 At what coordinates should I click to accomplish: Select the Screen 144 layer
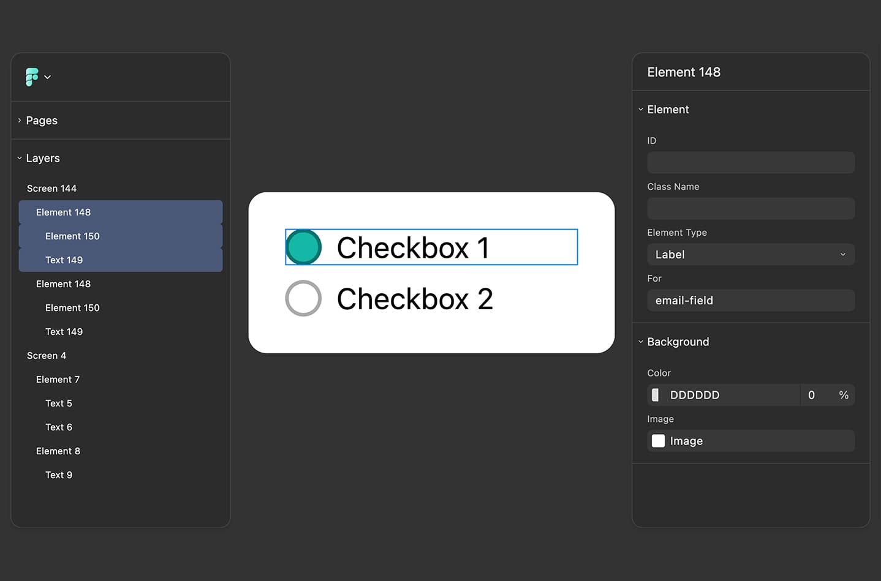point(51,188)
